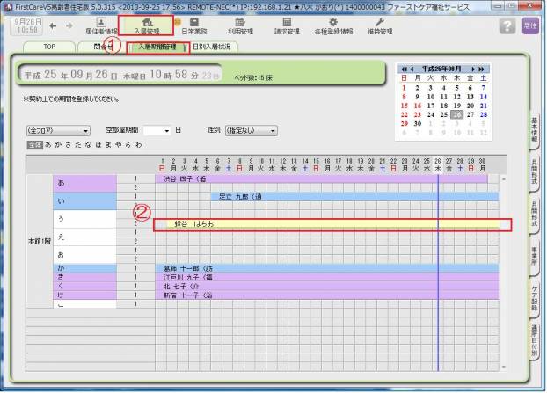This screenshot has height=393, width=547.
Task: Select the 利用管理 toolbar icon
Action: coord(240,25)
